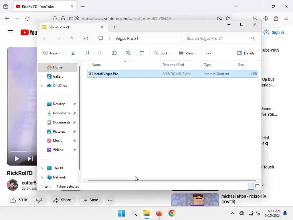This screenshot has width=293, height=220.
Task: Go up one folder with Up arrow
Action: pyautogui.click(x=72, y=38)
